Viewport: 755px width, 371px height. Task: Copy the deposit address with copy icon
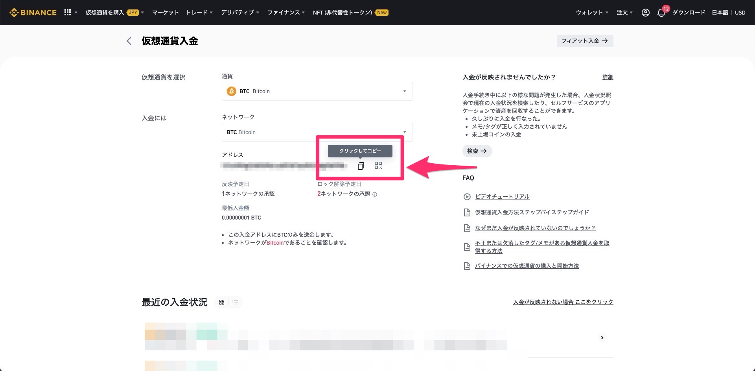click(361, 166)
